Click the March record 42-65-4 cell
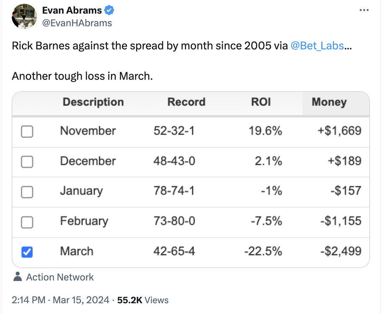The image size is (388, 314). click(x=174, y=251)
